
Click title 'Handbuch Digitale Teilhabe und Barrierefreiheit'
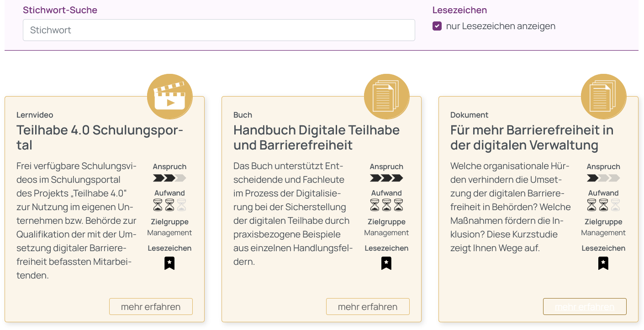point(317,138)
